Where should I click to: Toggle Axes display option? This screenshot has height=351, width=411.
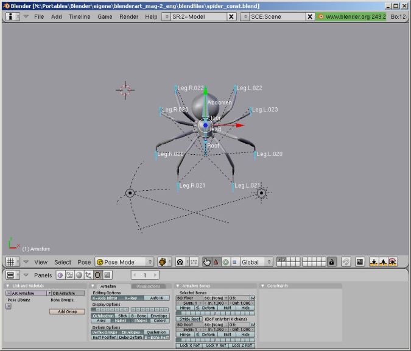tap(101, 321)
